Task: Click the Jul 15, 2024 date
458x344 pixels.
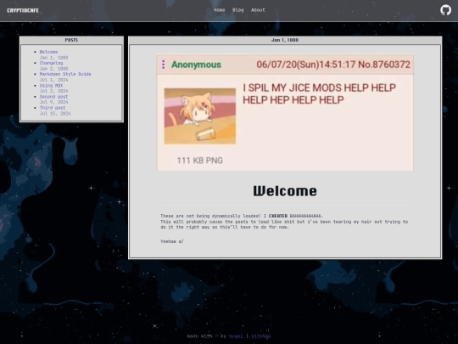Action: tap(55, 114)
